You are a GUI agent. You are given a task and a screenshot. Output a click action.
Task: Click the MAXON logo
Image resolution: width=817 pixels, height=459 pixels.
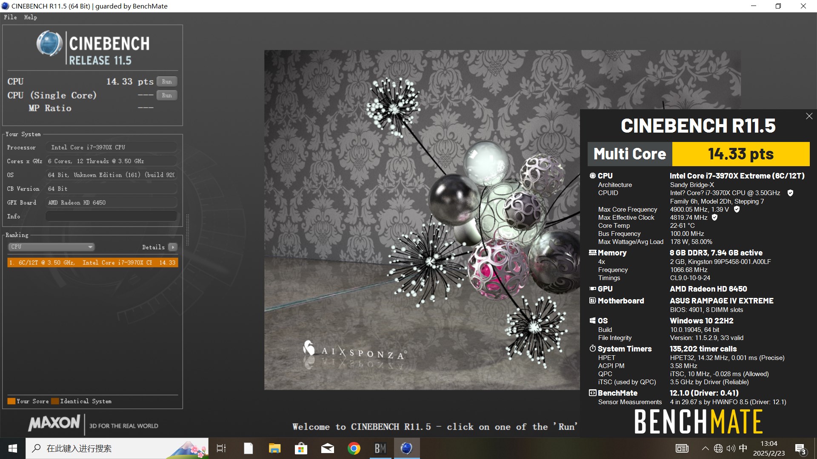pos(54,423)
